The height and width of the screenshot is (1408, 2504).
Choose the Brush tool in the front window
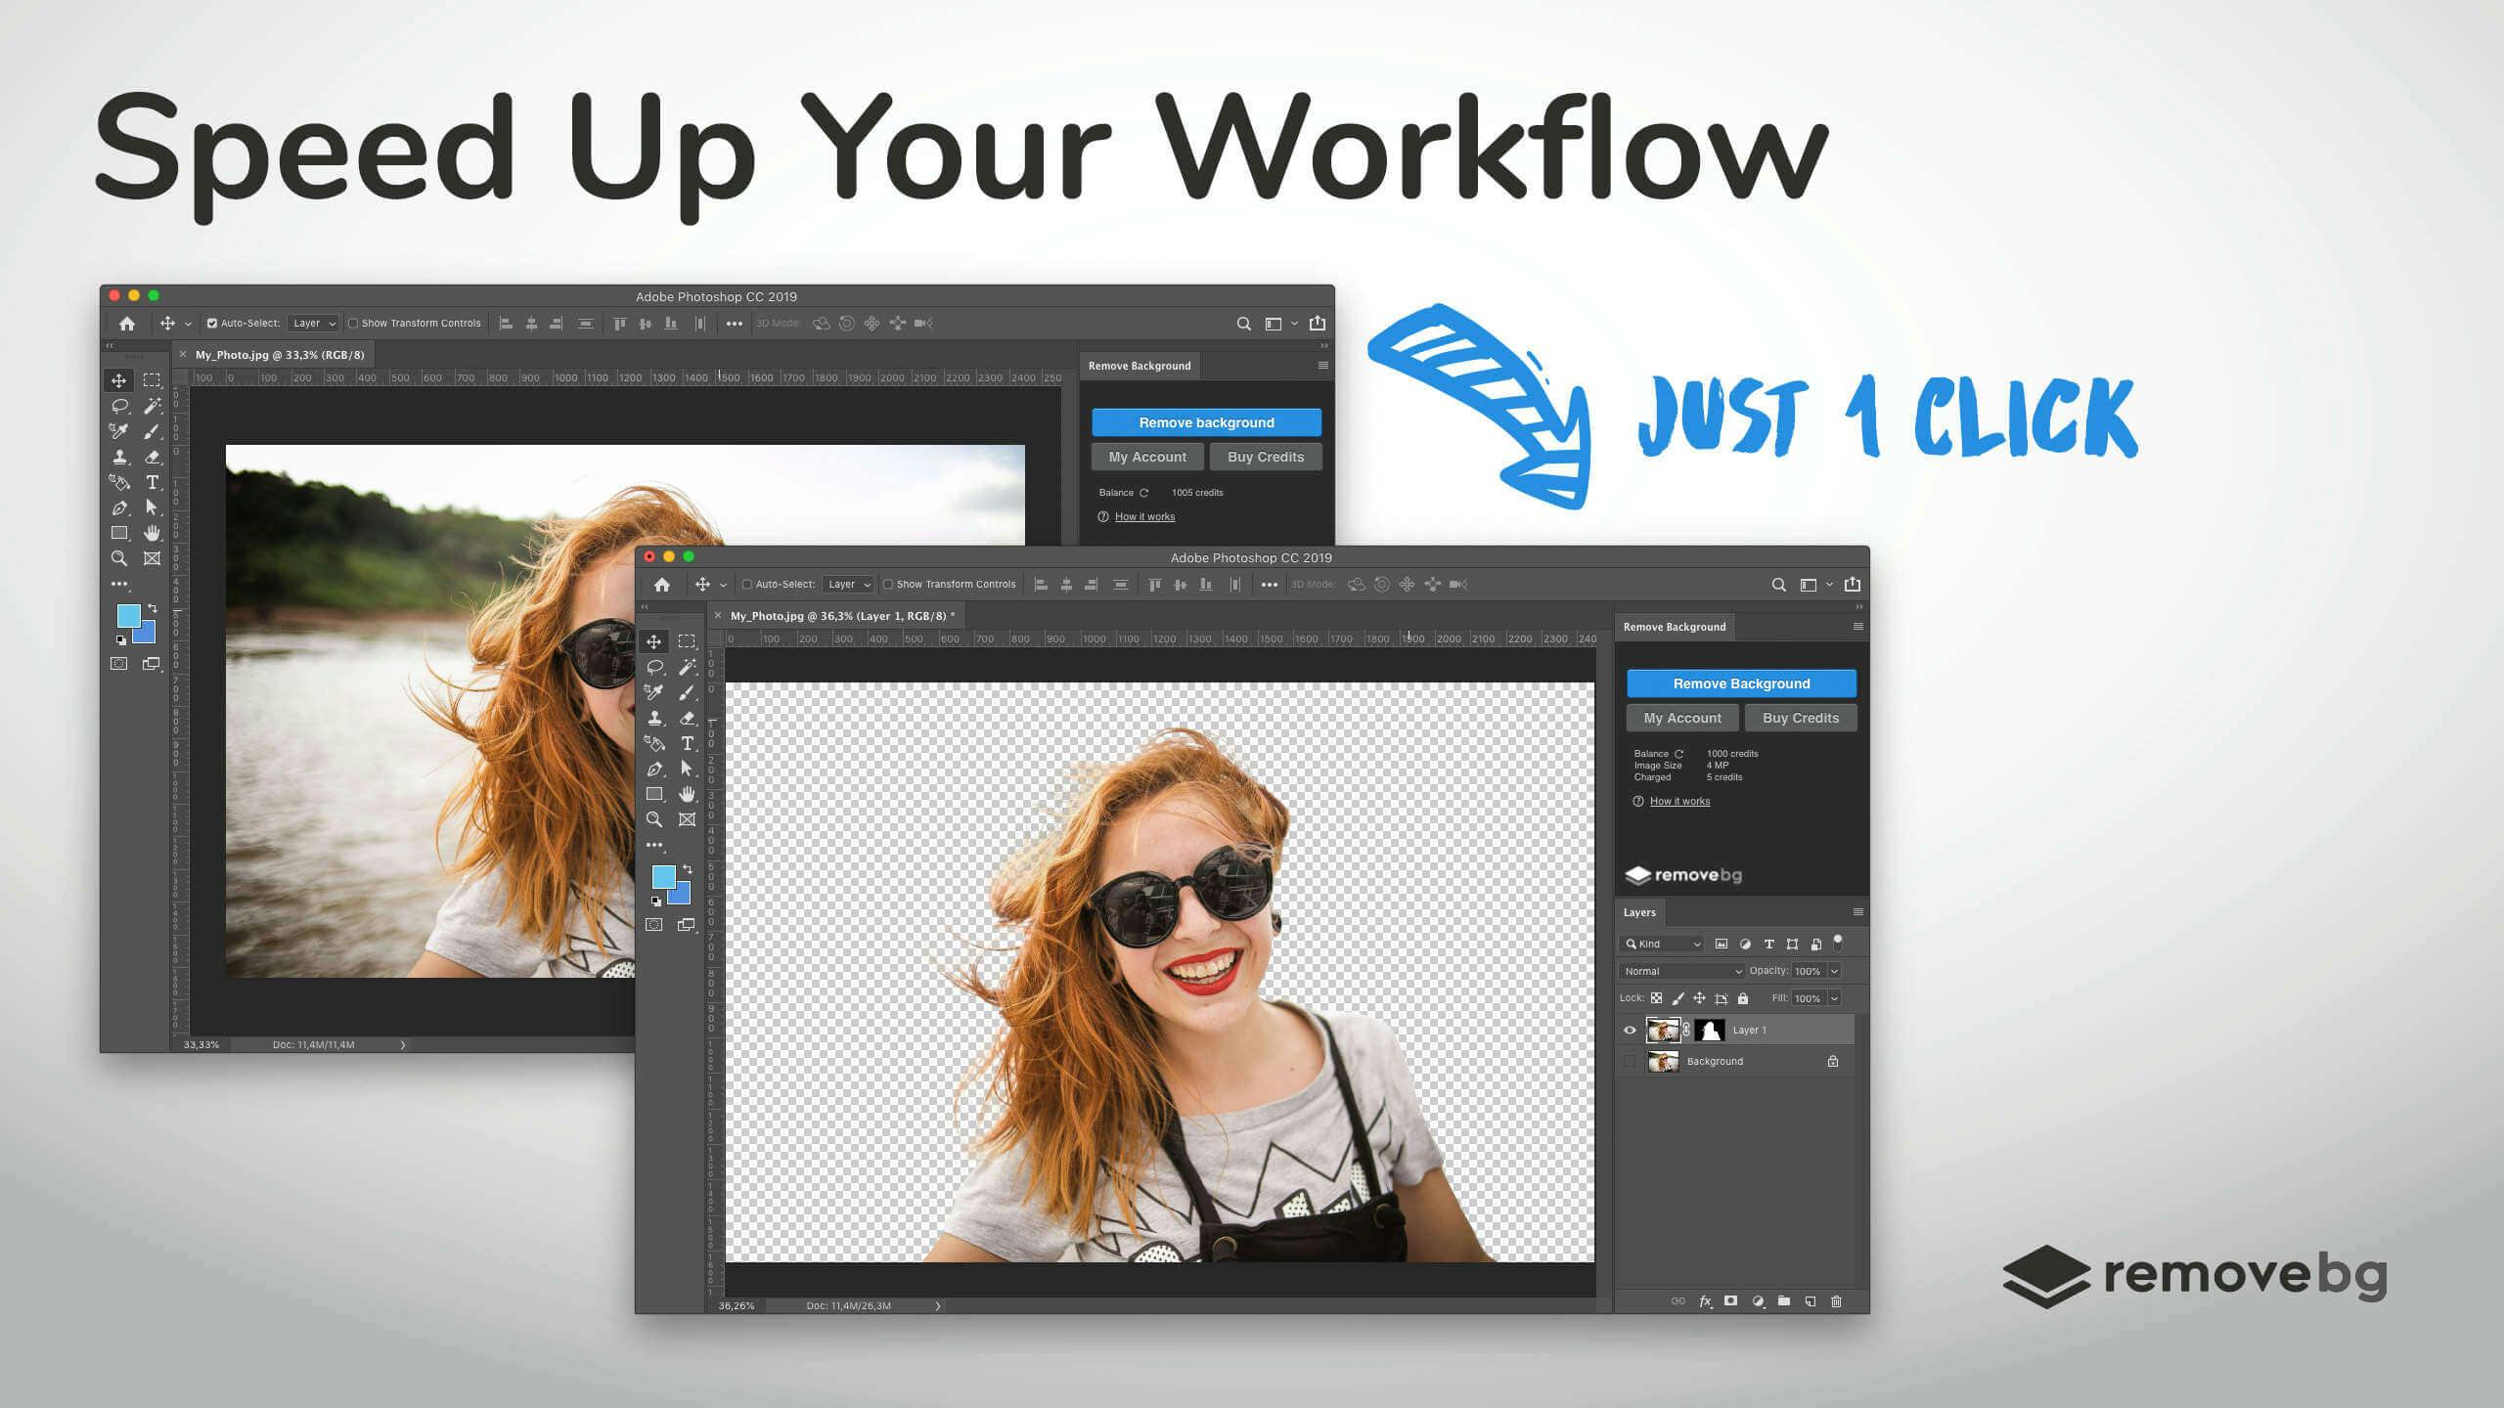[688, 692]
